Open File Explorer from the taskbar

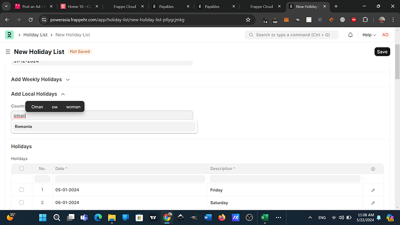pyautogui.click(x=112, y=217)
